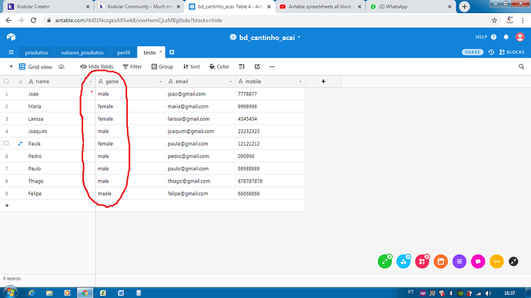Click the SHARE button
Viewport: 531px width, 298px height.
pyautogui.click(x=472, y=52)
